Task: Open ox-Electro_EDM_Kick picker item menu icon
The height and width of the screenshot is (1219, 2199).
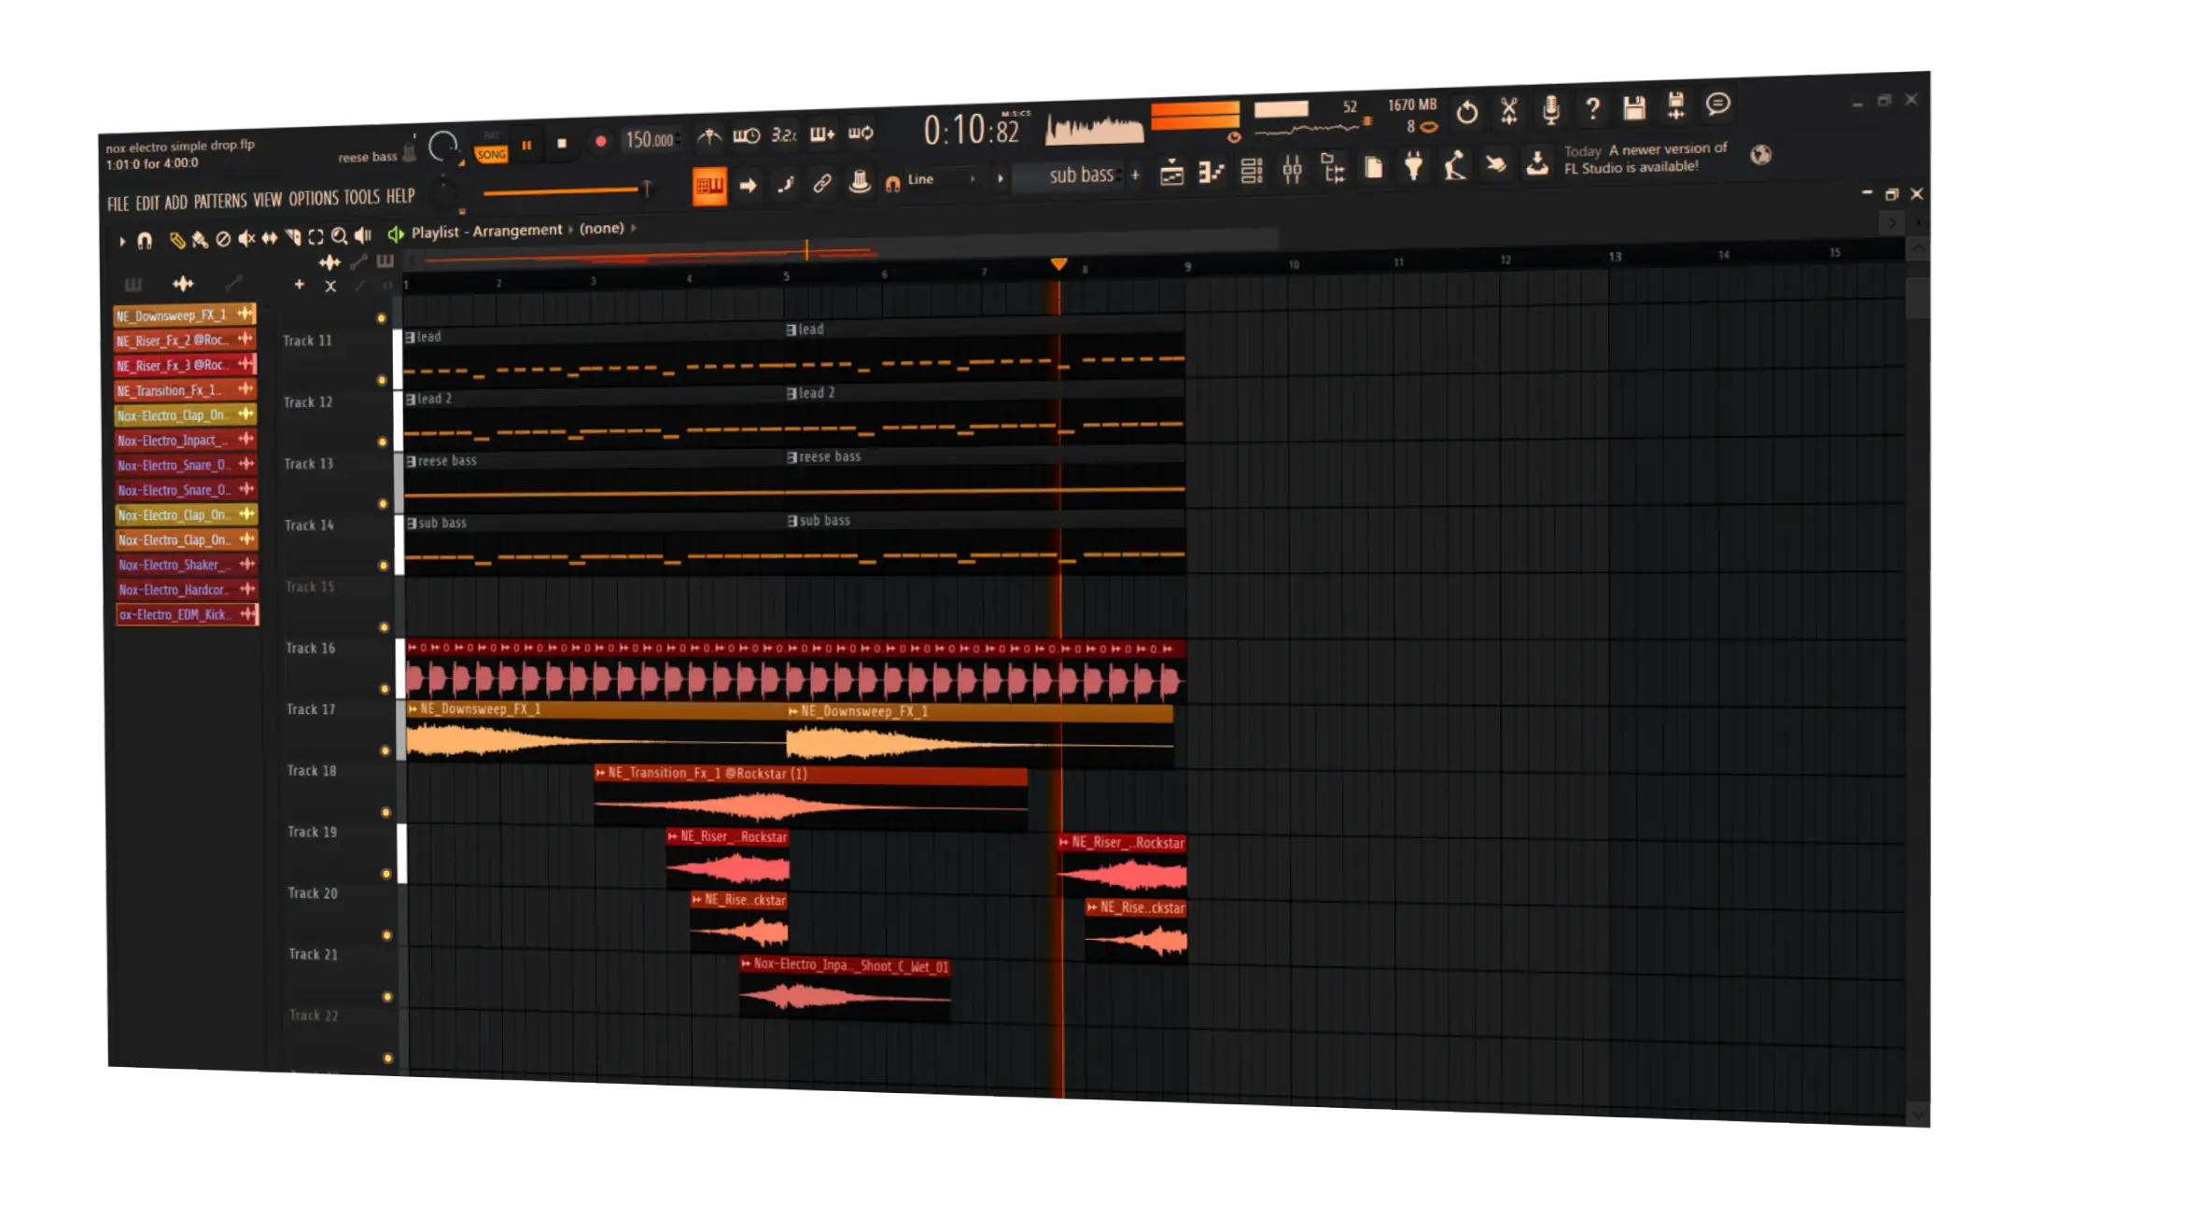Action: click(247, 613)
